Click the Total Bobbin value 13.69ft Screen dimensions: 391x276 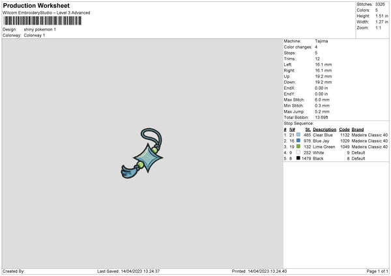[x=321, y=118]
